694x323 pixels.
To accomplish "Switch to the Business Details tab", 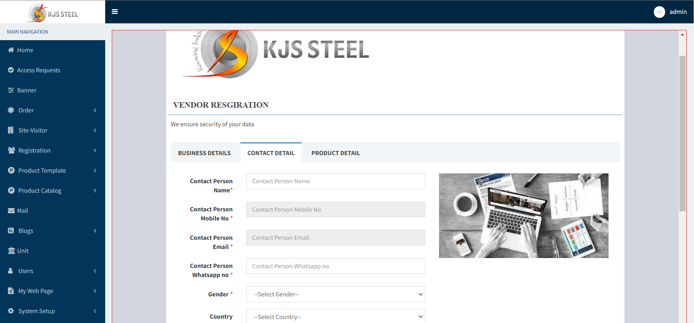I will click(205, 153).
